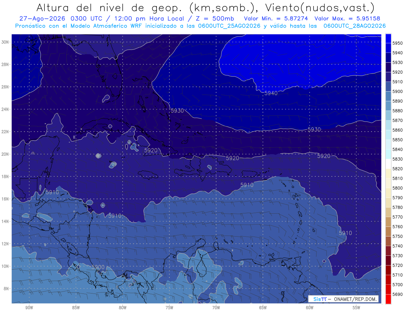
Task: Click the 55W longitude axis label
Action: [357, 308]
